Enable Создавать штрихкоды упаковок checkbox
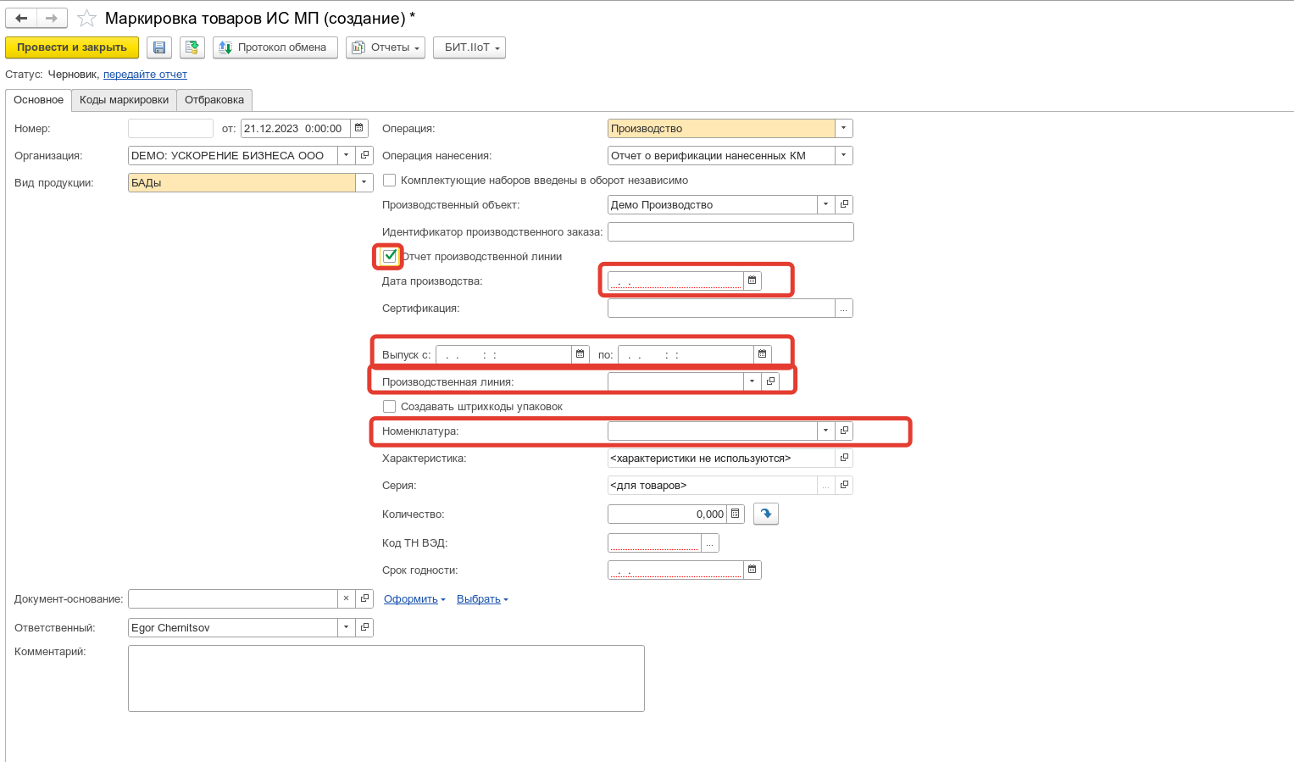1294x762 pixels. coord(390,407)
